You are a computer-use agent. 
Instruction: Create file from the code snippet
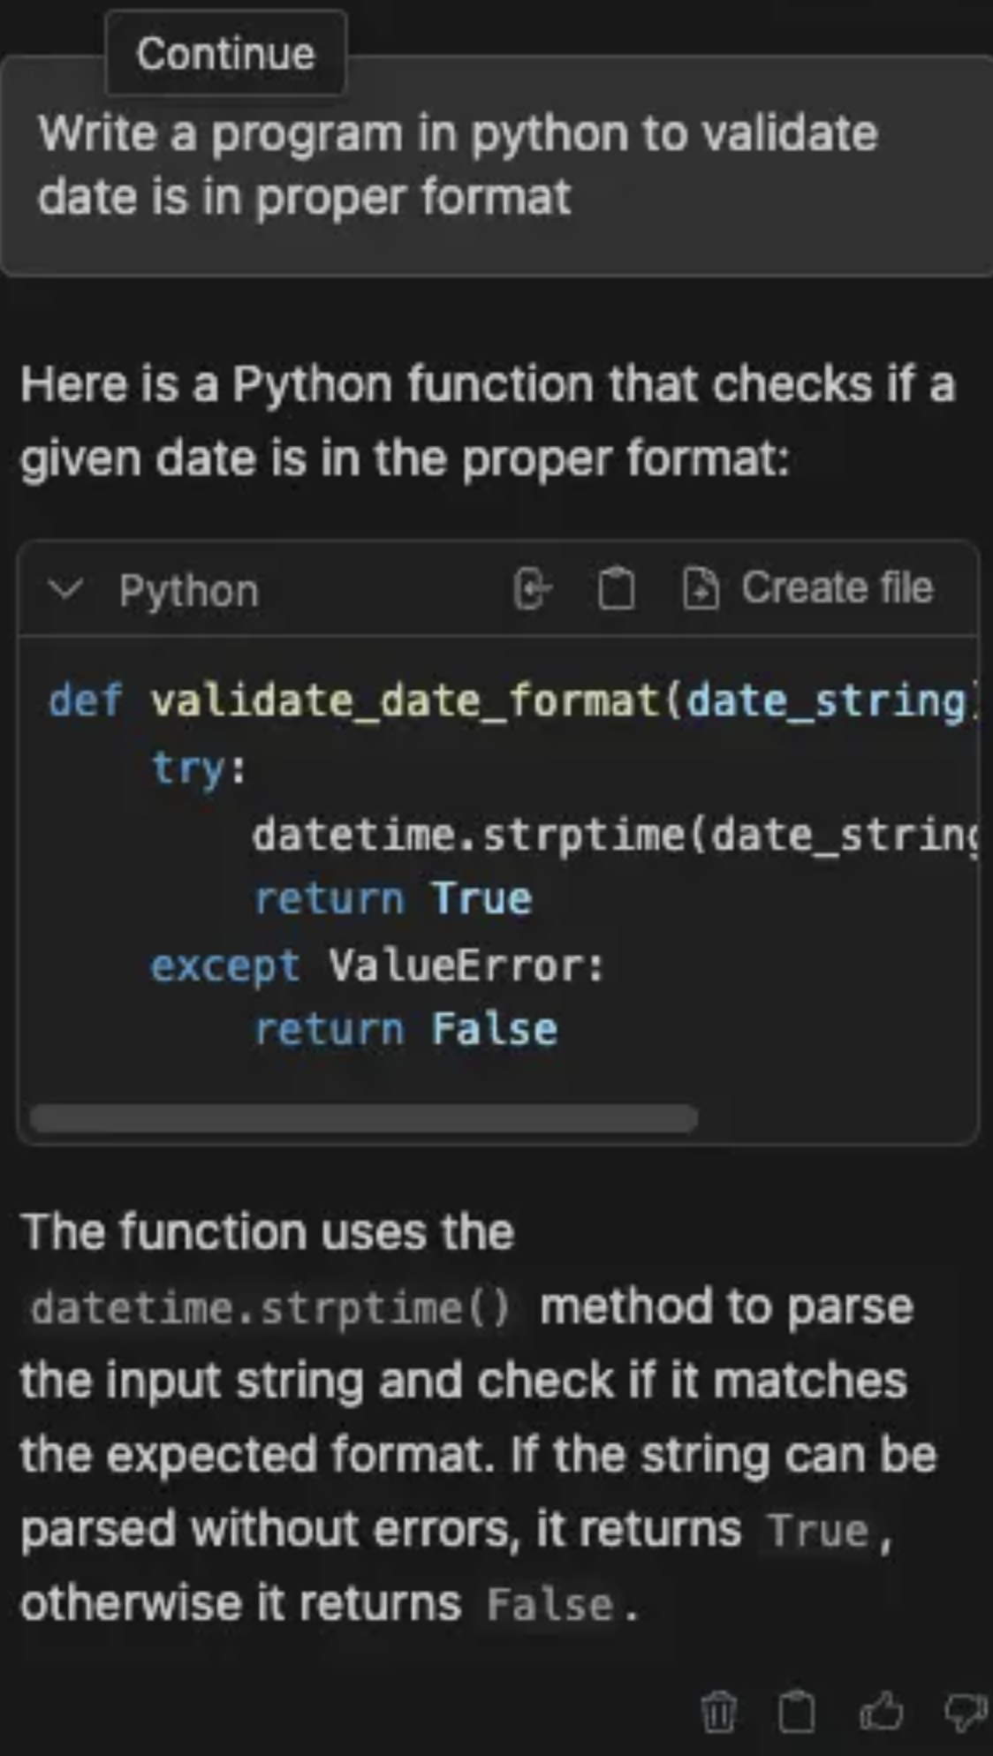click(x=808, y=588)
